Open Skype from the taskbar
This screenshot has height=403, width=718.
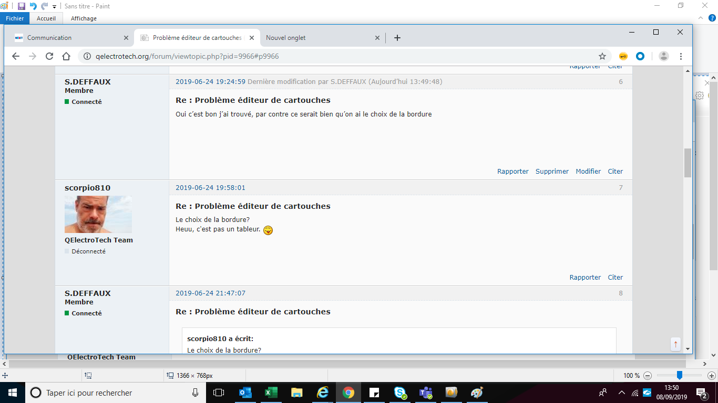point(400,393)
